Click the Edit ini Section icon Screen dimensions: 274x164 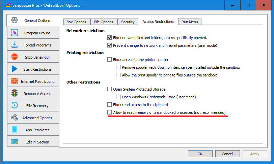15,142
